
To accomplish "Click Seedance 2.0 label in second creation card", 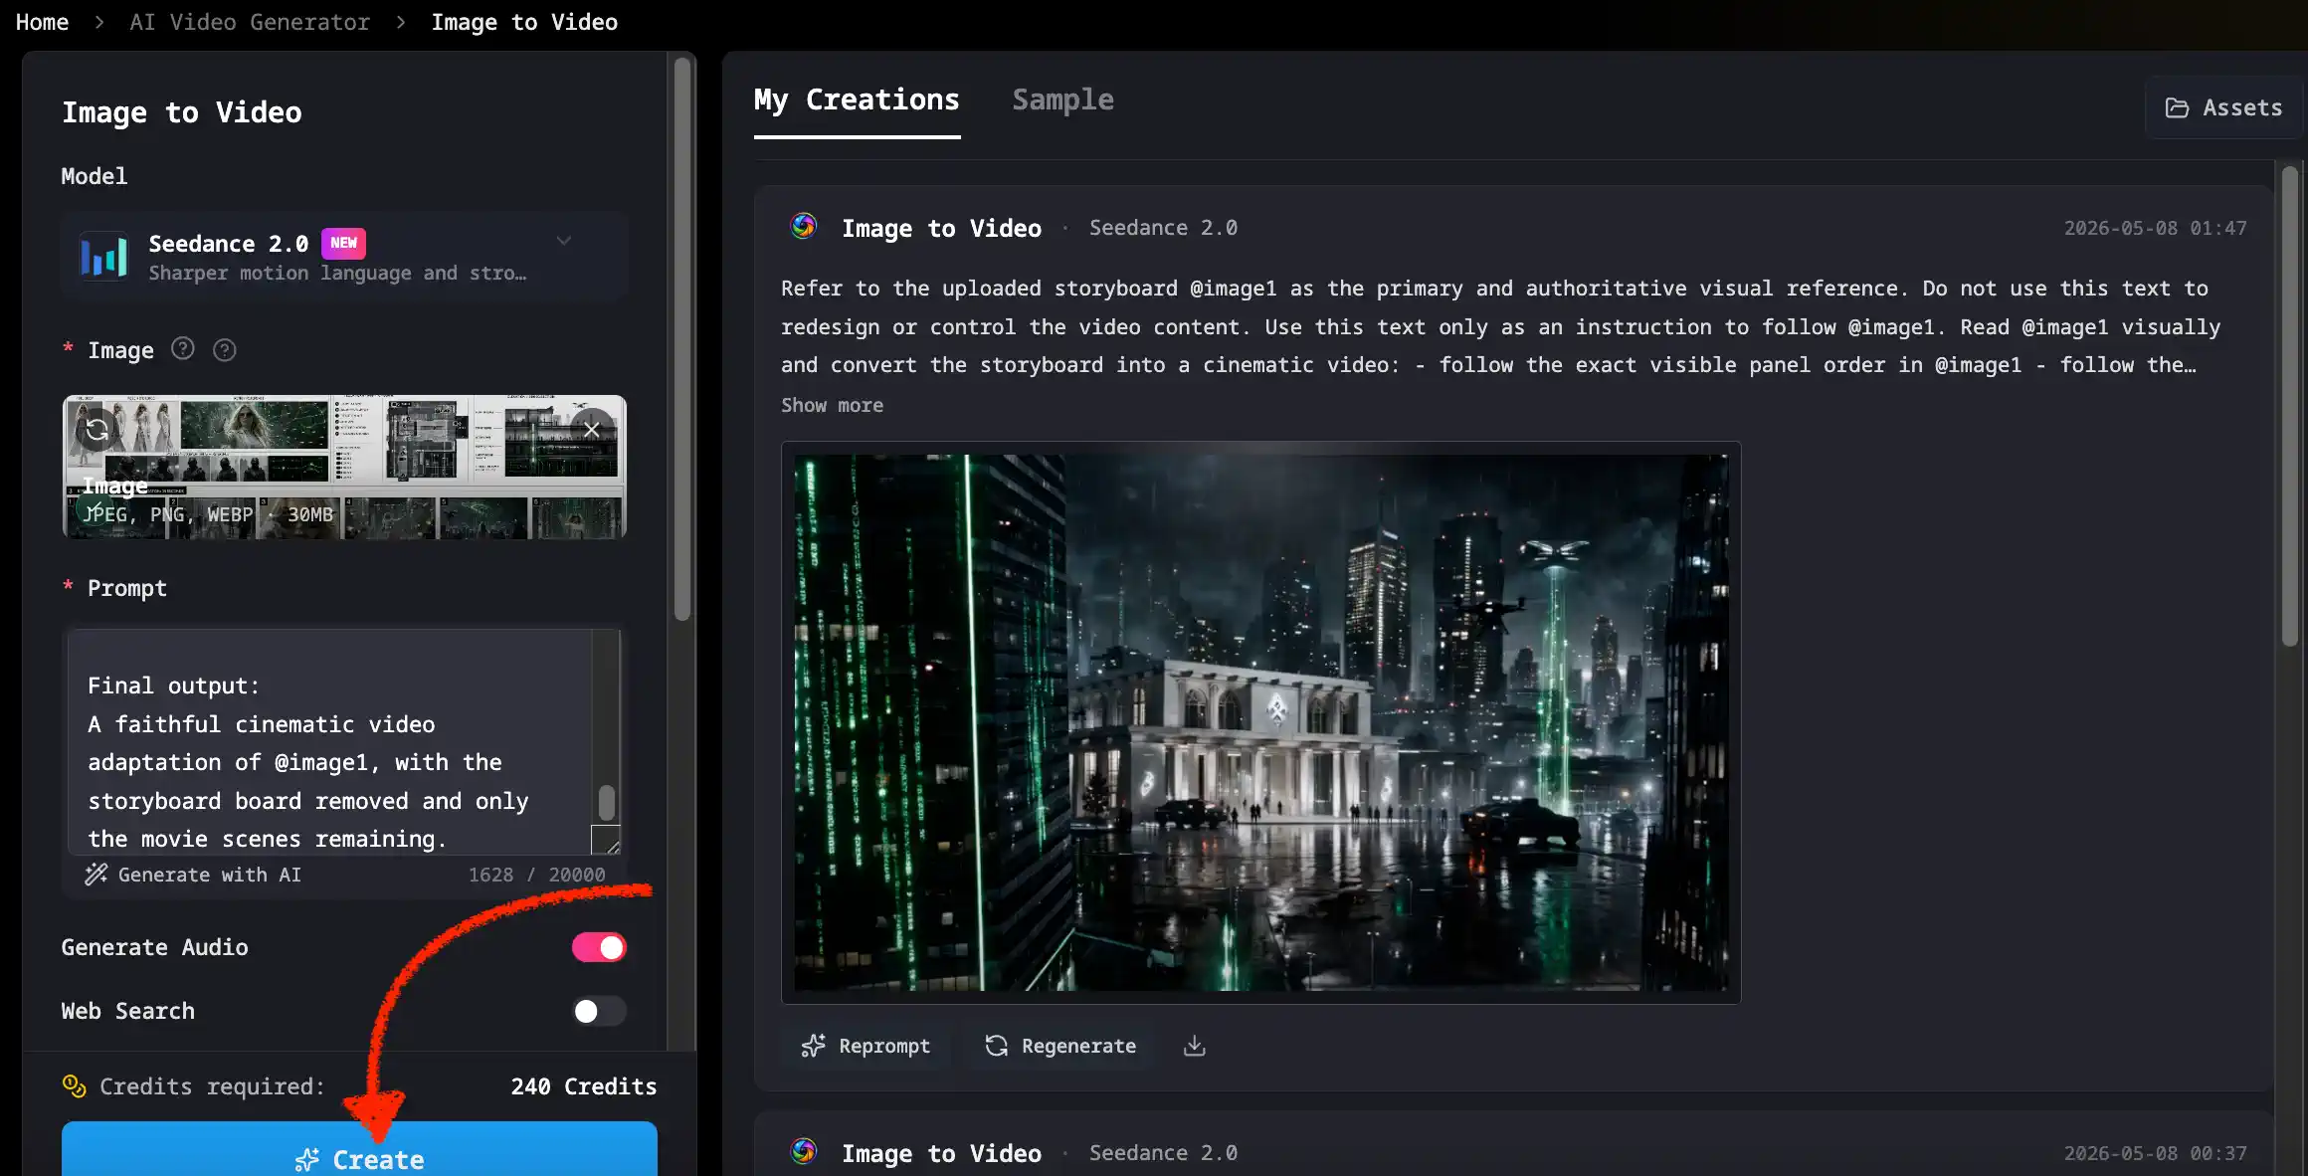I will pos(1163,1153).
